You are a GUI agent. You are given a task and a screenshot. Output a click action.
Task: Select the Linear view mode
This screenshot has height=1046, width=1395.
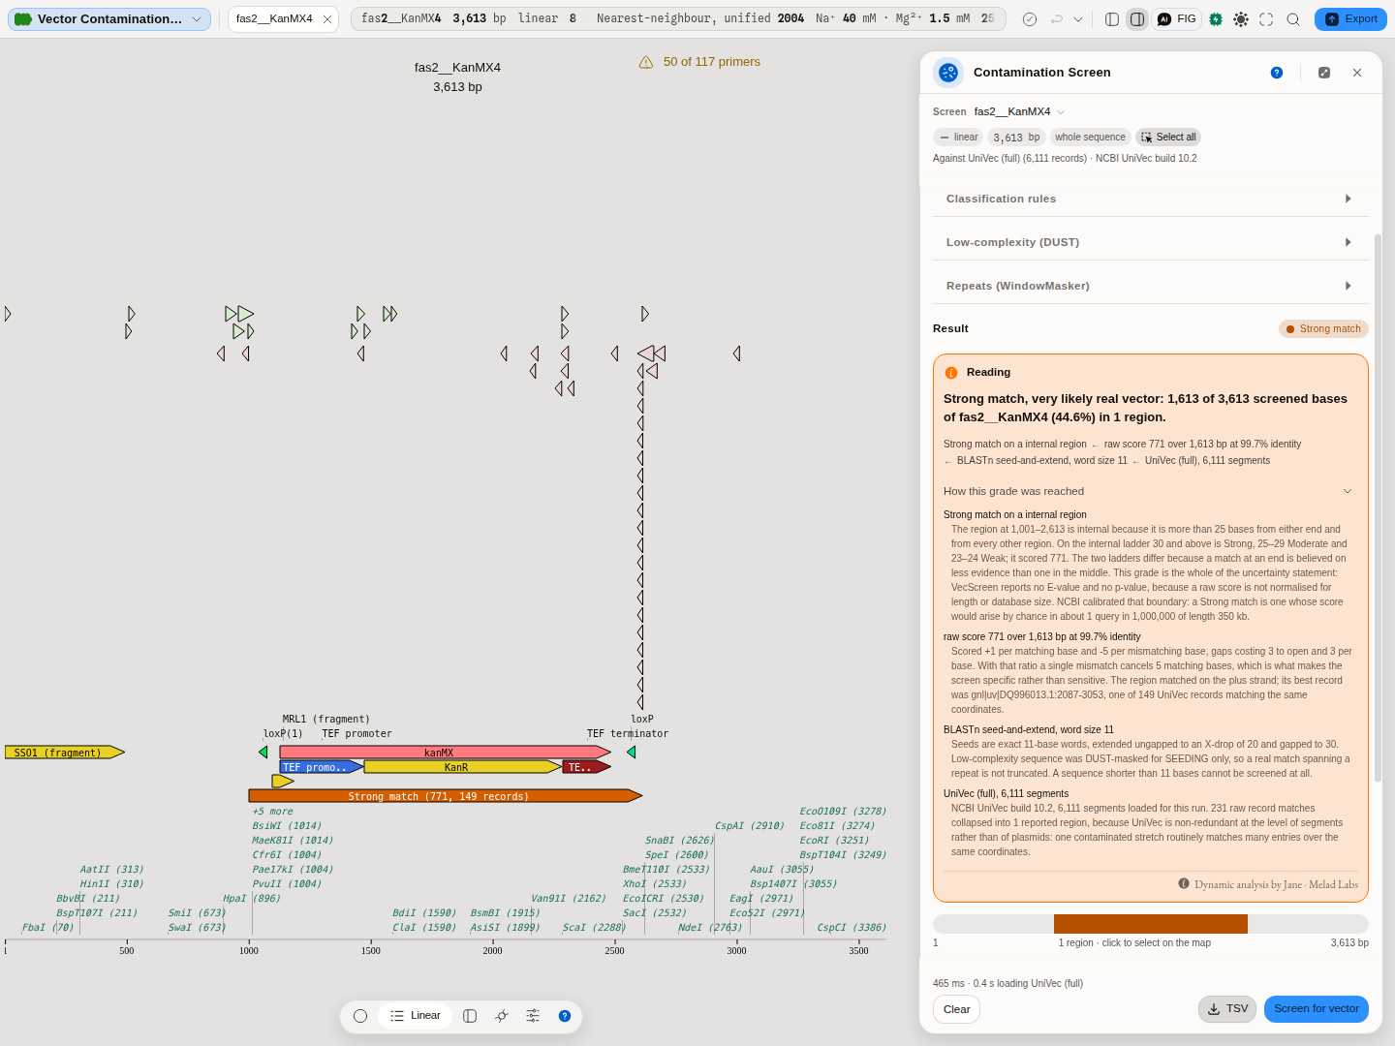tap(416, 1016)
